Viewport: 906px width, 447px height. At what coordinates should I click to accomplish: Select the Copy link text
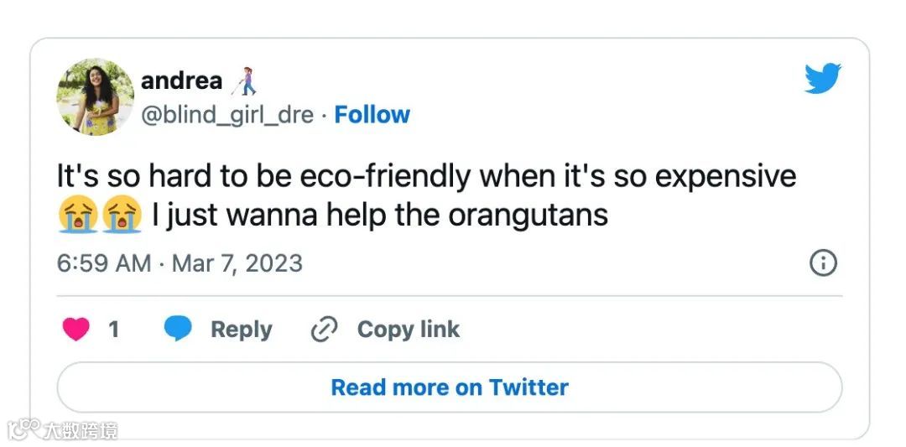pos(408,330)
